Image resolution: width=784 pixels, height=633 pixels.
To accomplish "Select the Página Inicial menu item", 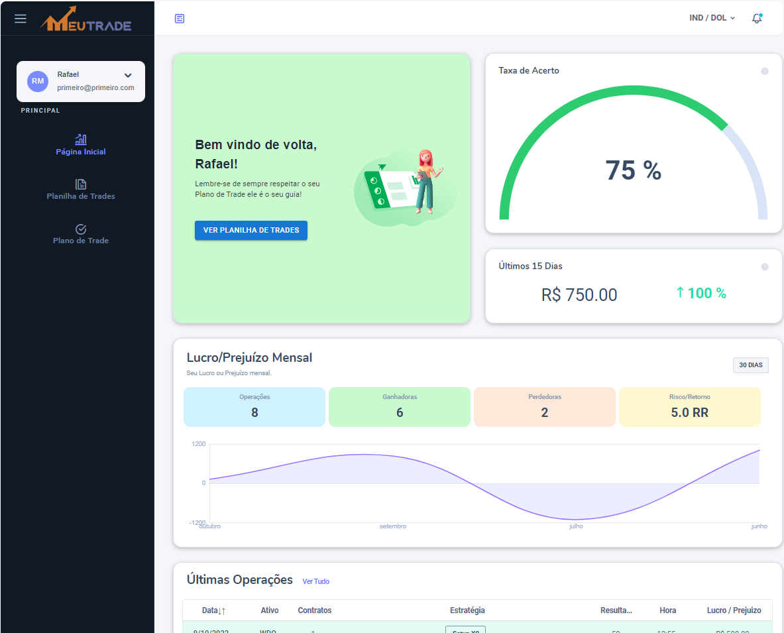I will (80, 151).
